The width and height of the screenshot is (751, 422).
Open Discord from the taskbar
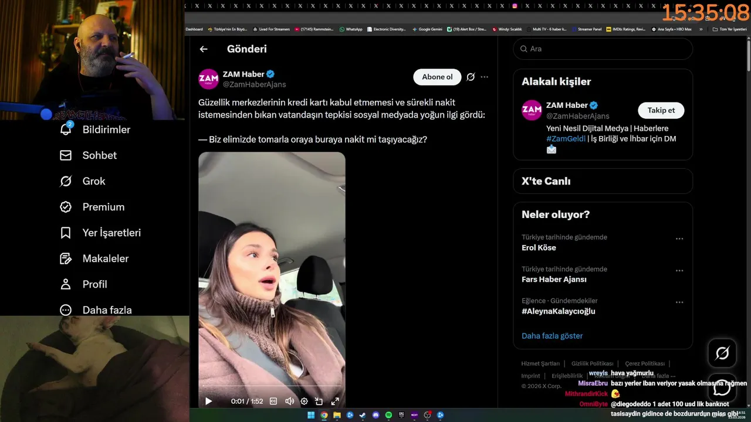point(375,415)
